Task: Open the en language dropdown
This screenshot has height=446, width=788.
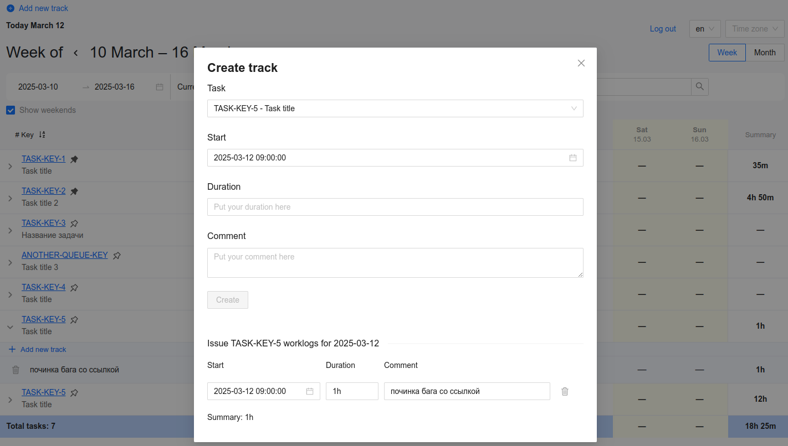Action: click(x=705, y=29)
